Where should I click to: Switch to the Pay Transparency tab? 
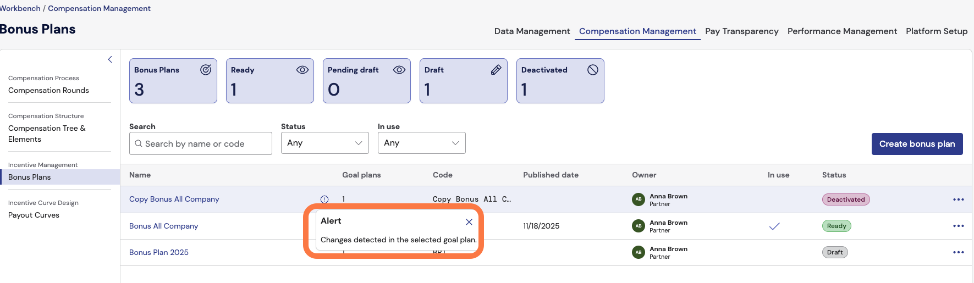pos(741,31)
